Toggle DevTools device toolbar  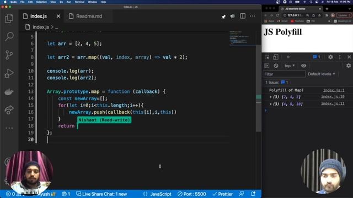click(276, 57)
